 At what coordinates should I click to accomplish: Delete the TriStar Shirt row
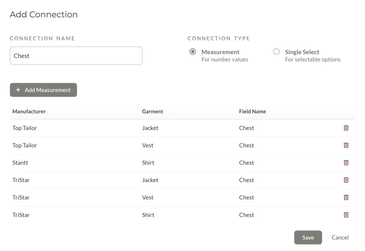346,215
